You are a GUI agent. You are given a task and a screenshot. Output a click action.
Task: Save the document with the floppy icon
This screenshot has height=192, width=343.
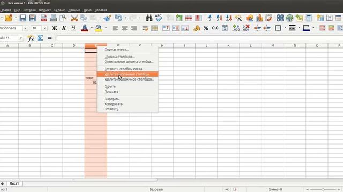23,18
